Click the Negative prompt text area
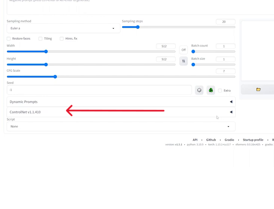Screen dimensions: 274x209 pos(140,7)
